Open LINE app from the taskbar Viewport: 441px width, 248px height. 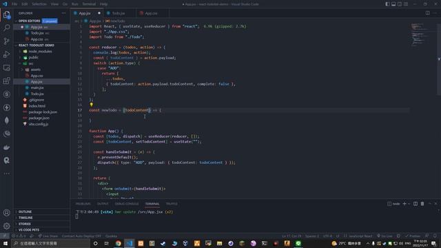(x=298, y=243)
